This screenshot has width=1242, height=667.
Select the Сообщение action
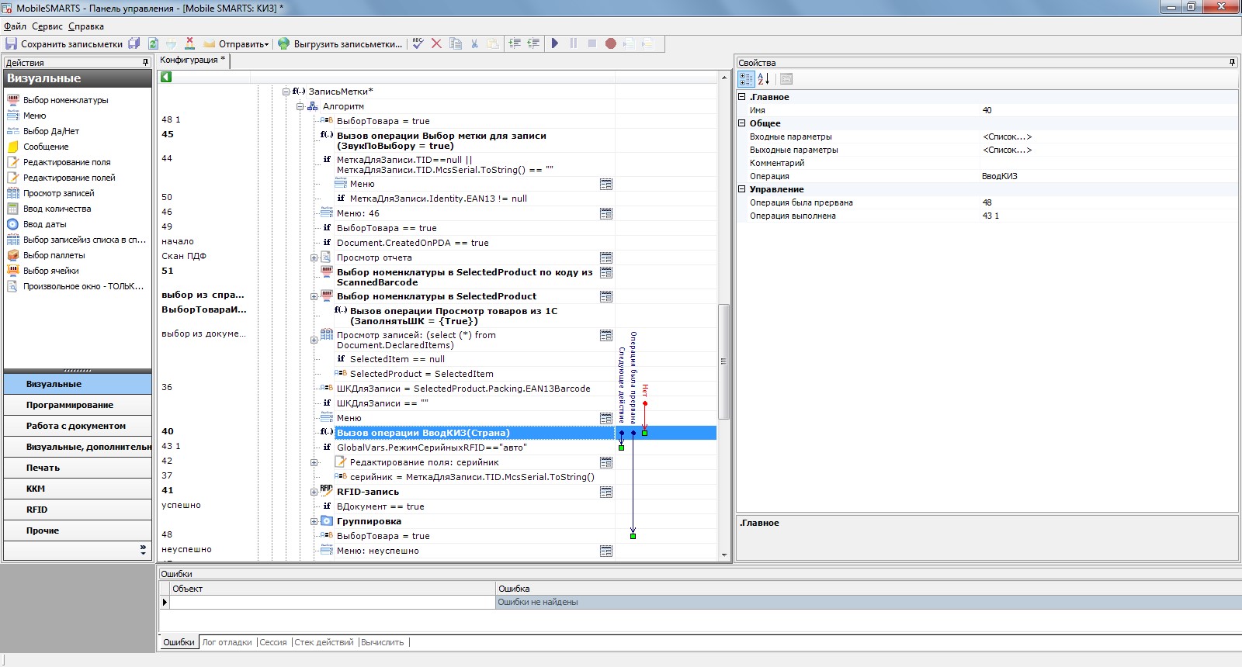[x=45, y=147]
